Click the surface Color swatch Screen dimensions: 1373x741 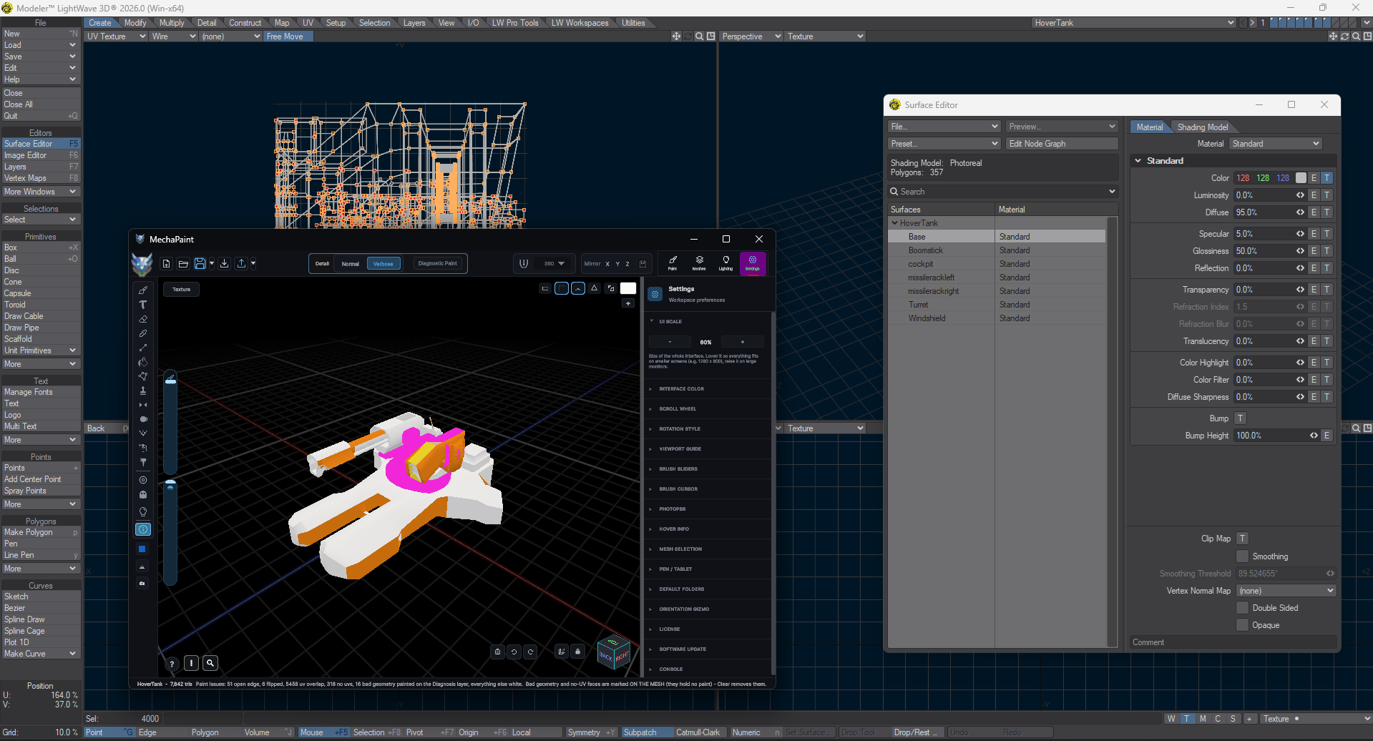point(1301,178)
